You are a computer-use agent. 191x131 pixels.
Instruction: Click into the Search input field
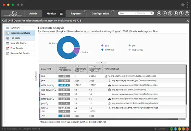(x=144, y=13)
